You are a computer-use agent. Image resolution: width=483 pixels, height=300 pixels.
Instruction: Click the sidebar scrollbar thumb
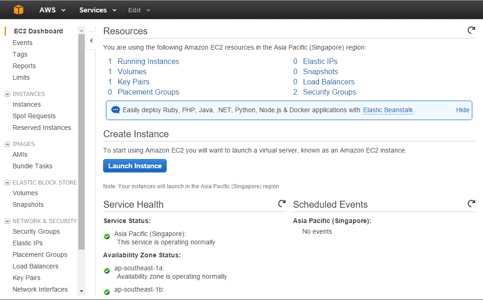coord(81,141)
